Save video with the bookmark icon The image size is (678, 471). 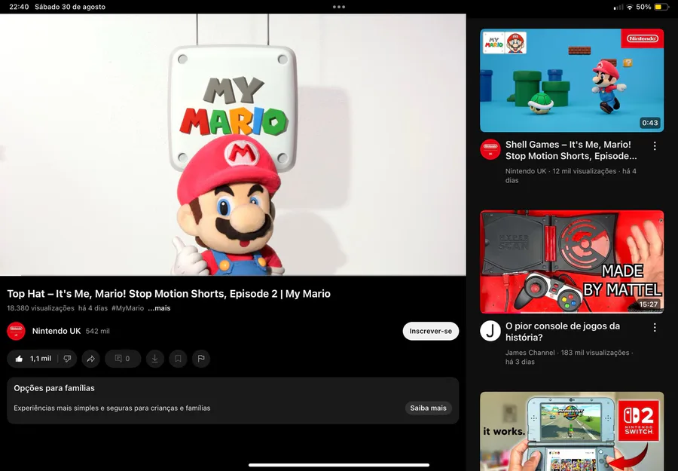click(178, 359)
